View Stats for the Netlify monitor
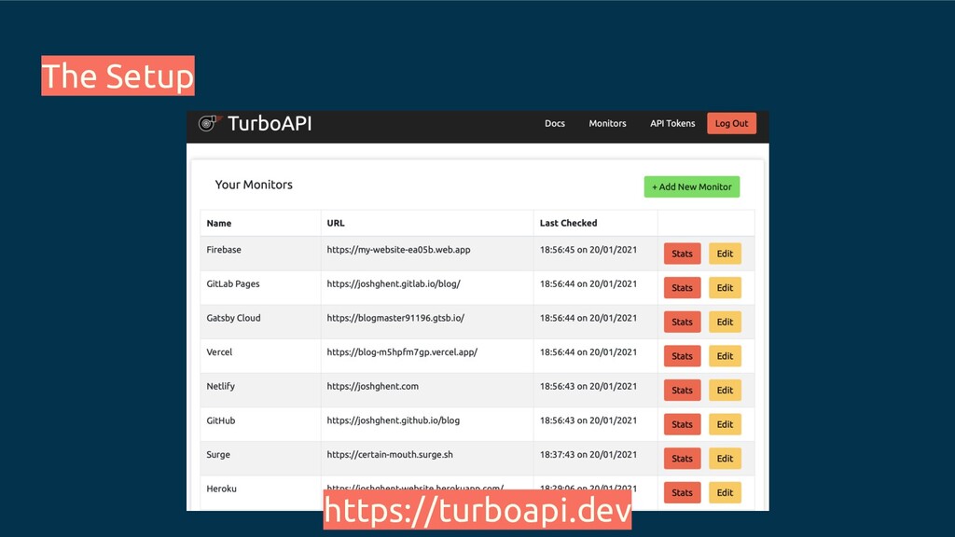955x537 pixels. point(682,391)
